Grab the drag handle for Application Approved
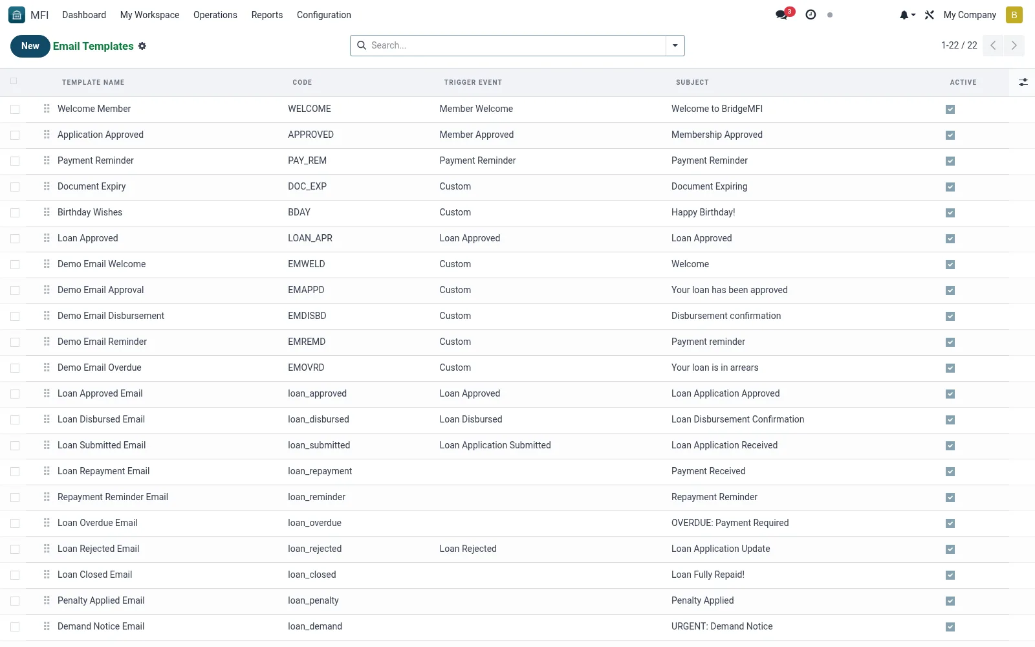 [x=47, y=135]
